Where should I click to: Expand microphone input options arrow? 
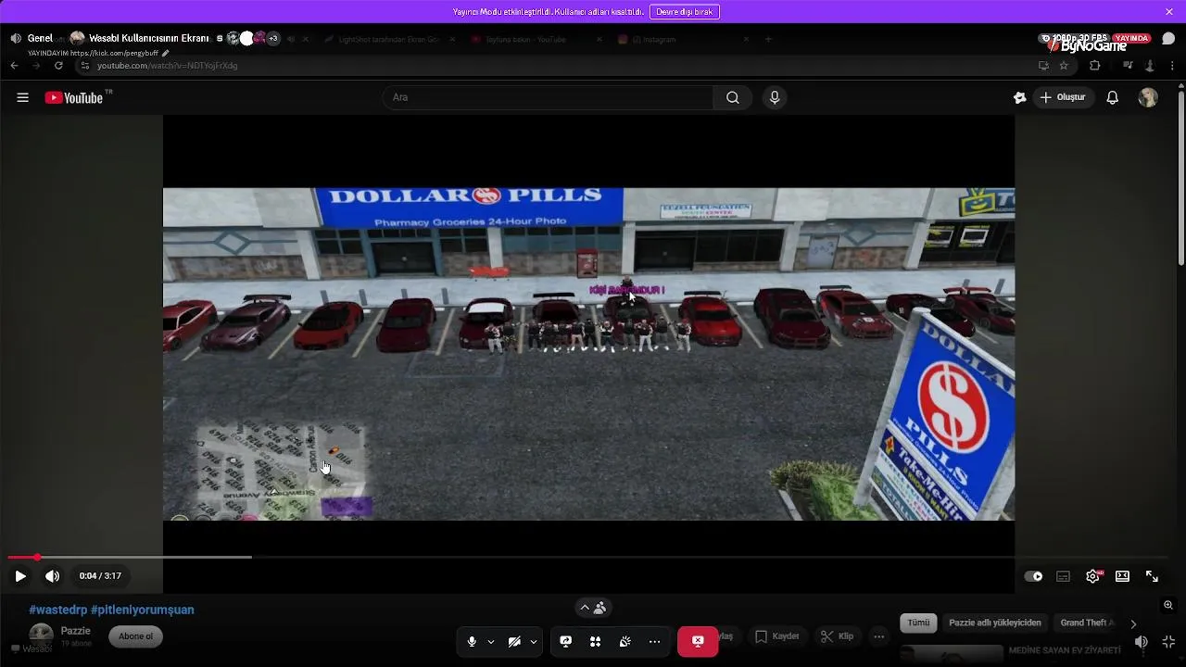pos(491,641)
